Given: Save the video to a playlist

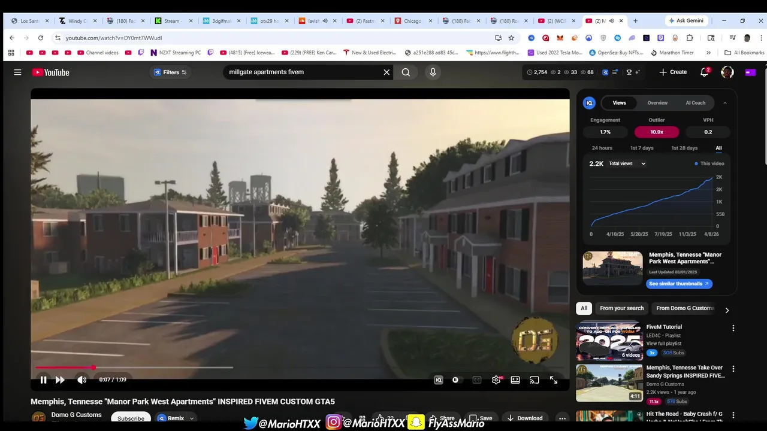Looking at the screenshot, I should coord(480,418).
